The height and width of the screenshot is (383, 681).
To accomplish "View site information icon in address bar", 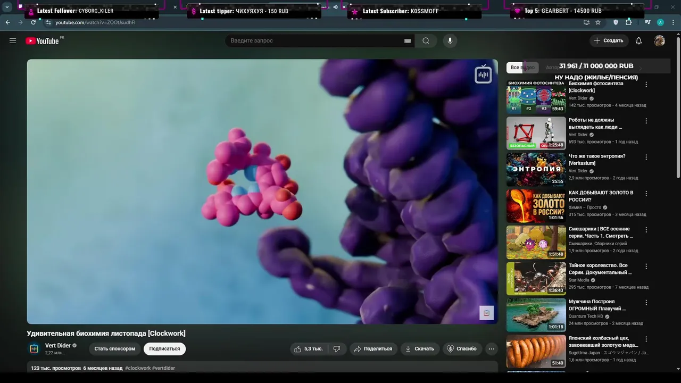I will pyautogui.click(x=48, y=22).
